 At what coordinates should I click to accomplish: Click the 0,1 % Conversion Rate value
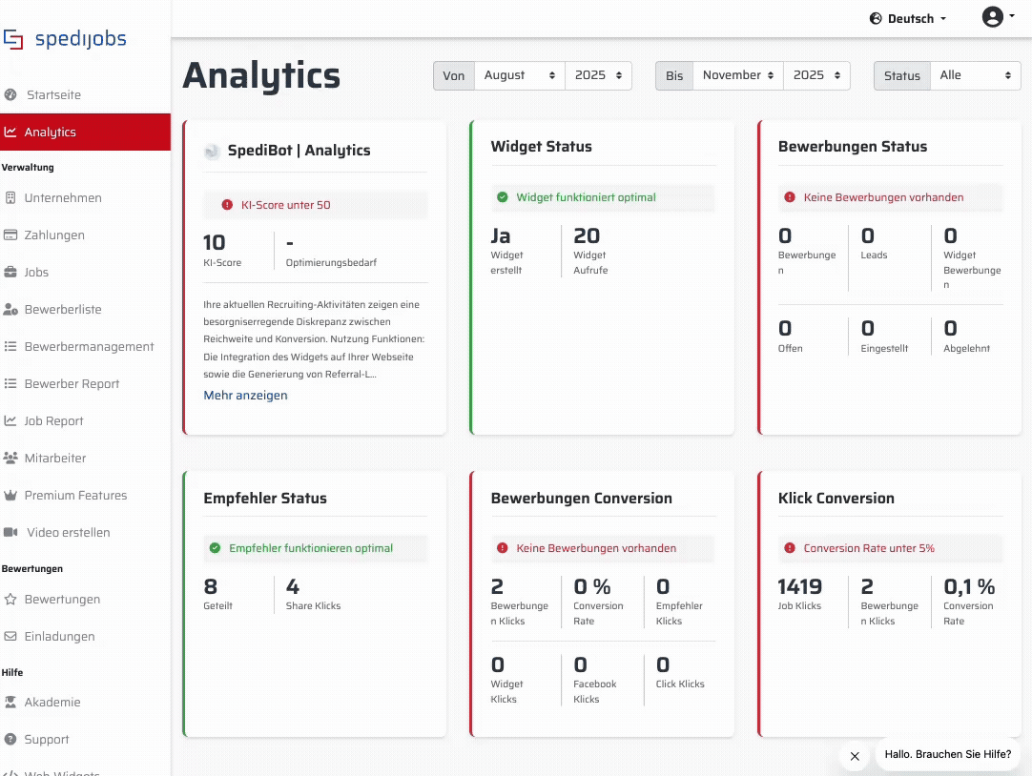[x=969, y=586]
